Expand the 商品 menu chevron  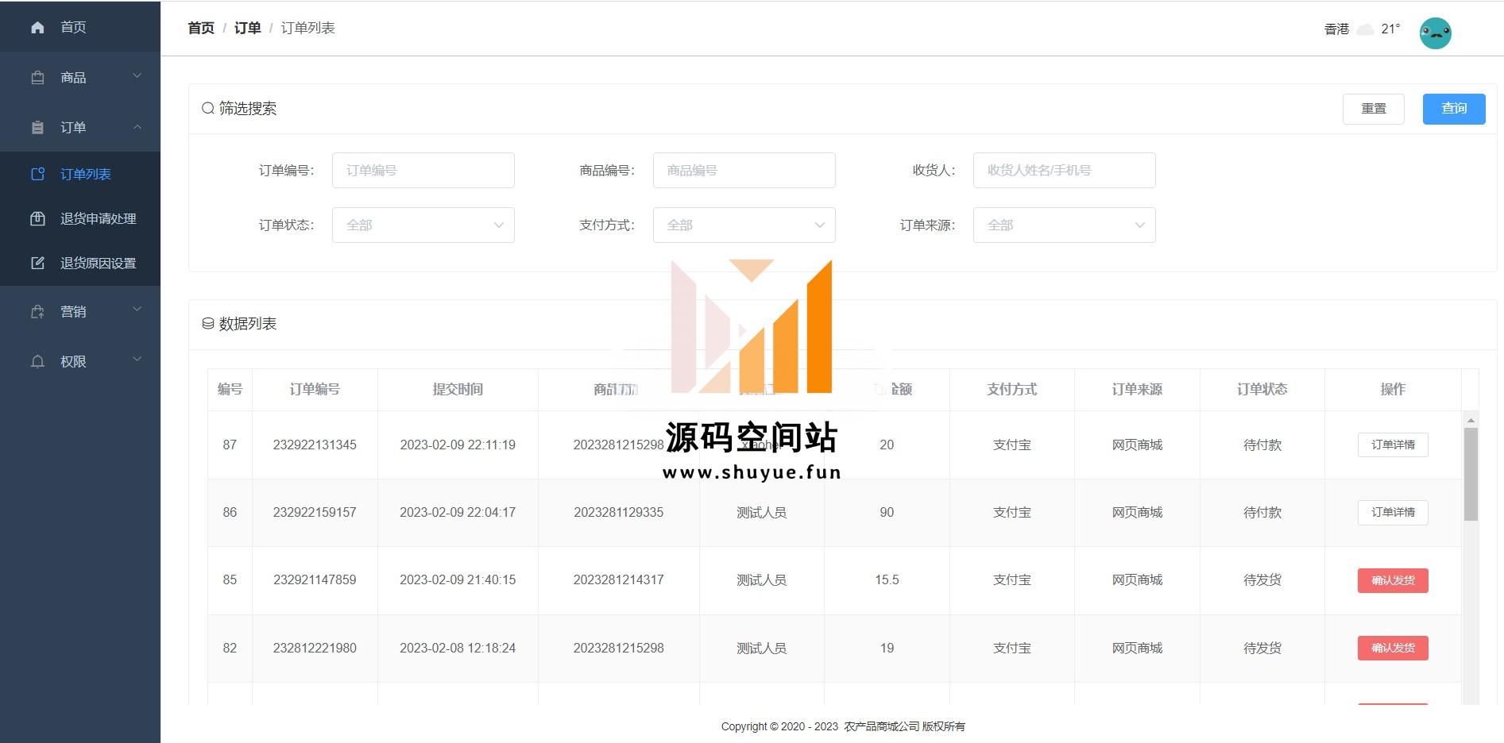coord(137,76)
